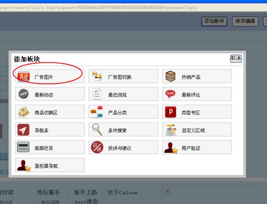Choose the 热销产品 box icon
267x204 pixels.
[170, 76]
